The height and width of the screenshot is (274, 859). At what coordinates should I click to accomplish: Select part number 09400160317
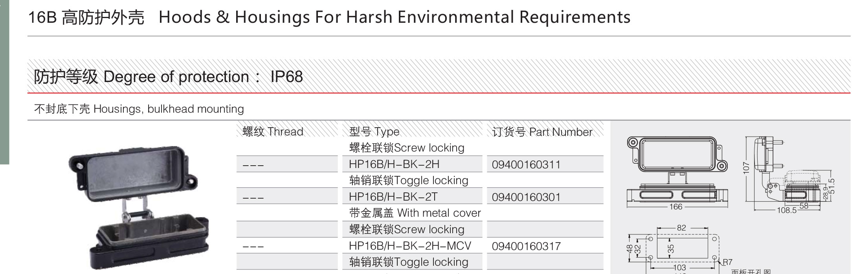(526, 246)
